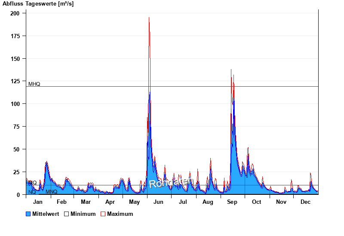Click the MHQ reference line label
The image size is (344, 236).
pyautogui.click(x=34, y=84)
